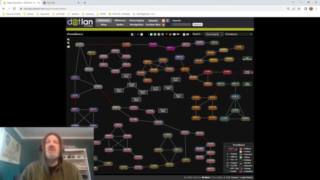Open the Sovereignty menu tab
320x180 pixels.
click(136, 20)
